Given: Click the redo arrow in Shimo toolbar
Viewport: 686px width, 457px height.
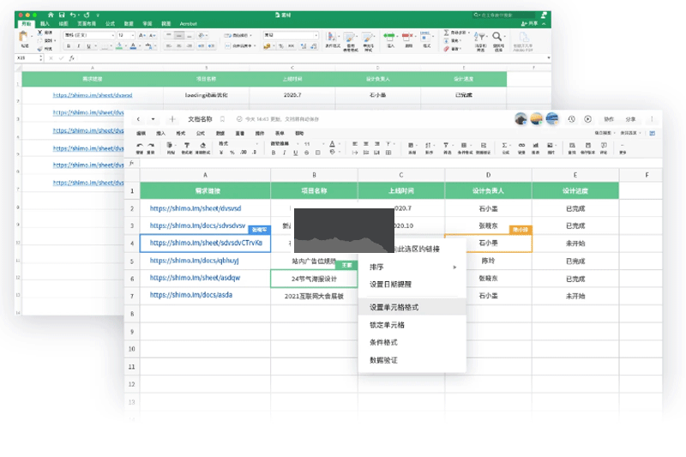Looking at the screenshot, I should click(x=151, y=146).
